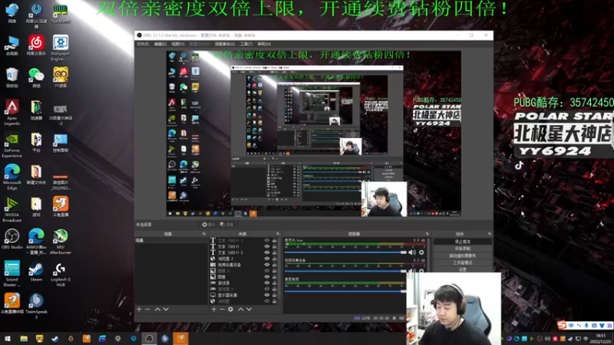Open Recycle Bin (回收站) on desktop
Screen dimensions: 614x345
[12, 77]
